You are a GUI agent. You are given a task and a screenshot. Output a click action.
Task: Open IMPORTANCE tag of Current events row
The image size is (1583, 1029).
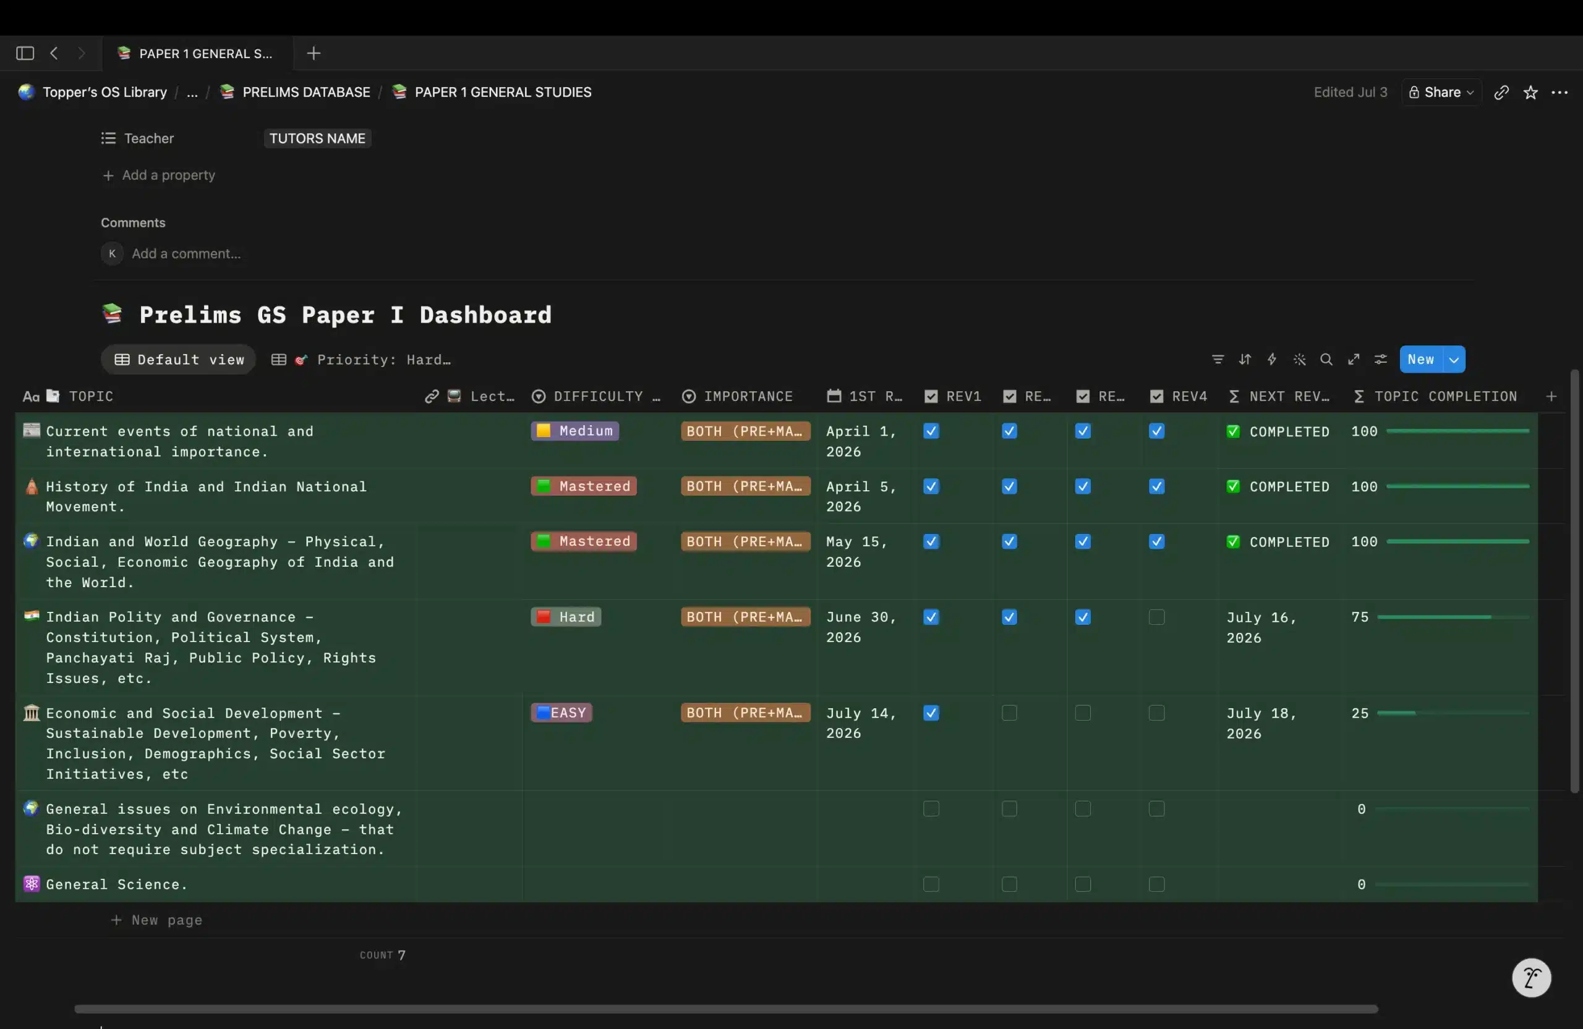click(746, 431)
